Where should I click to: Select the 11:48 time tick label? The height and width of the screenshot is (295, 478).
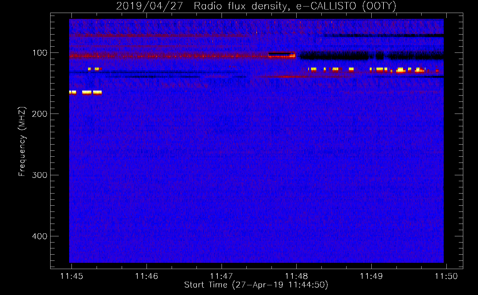tap(296, 276)
